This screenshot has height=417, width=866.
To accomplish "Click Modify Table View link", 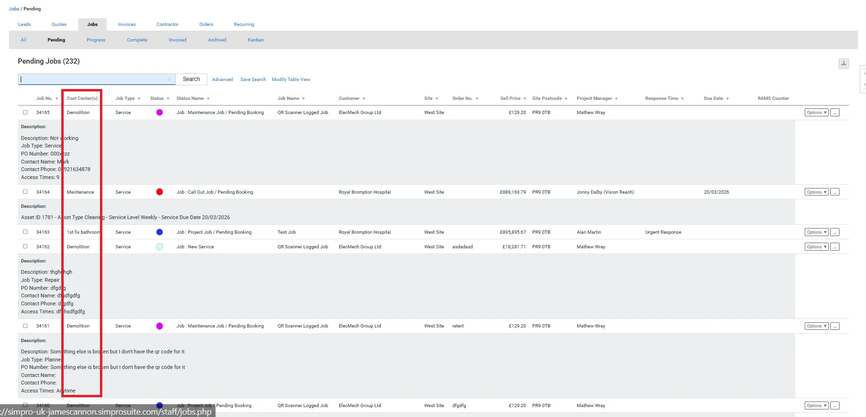I will (291, 80).
